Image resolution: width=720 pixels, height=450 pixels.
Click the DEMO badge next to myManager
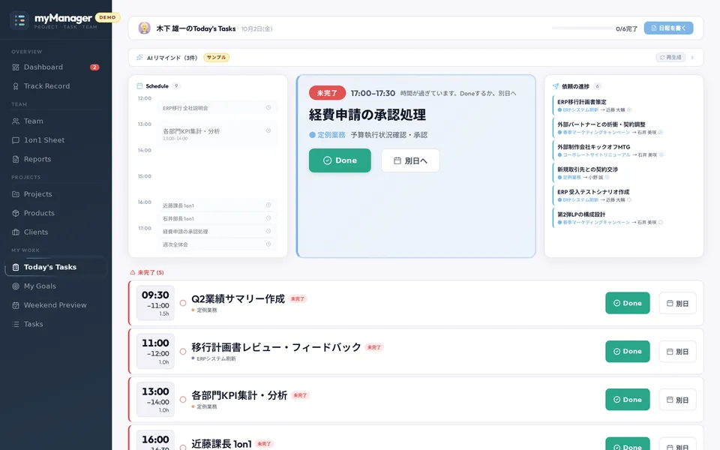coord(107,17)
